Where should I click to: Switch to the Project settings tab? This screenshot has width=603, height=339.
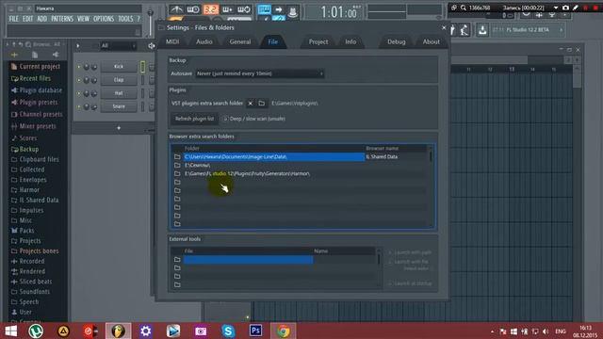pyautogui.click(x=318, y=41)
